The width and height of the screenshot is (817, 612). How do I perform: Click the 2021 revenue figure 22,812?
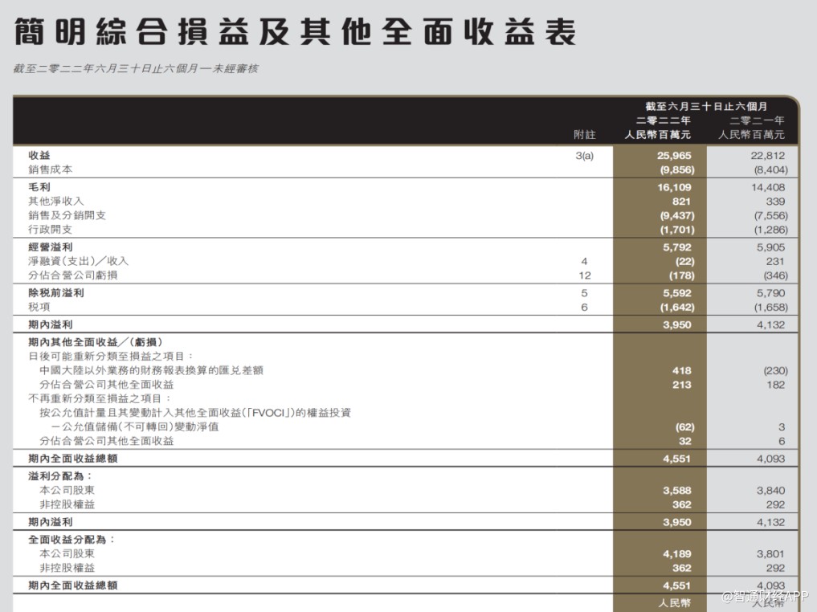pyautogui.click(x=770, y=156)
